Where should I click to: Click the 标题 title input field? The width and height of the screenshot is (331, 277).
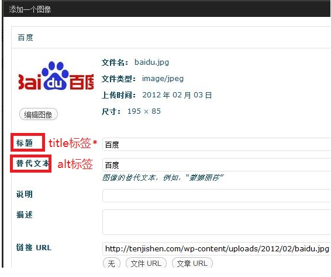click(x=216, y=145)
